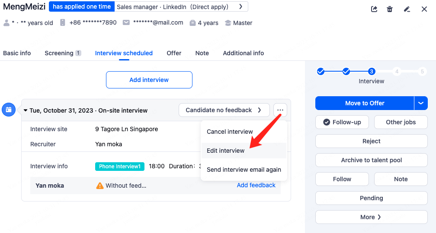436x233 pixels.
Task: Switch to the Screening tab
Action: 59,53
